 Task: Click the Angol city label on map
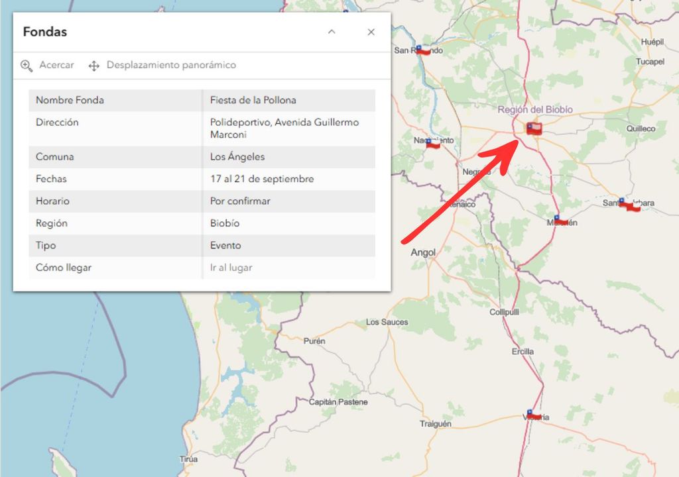pos(423,252)
